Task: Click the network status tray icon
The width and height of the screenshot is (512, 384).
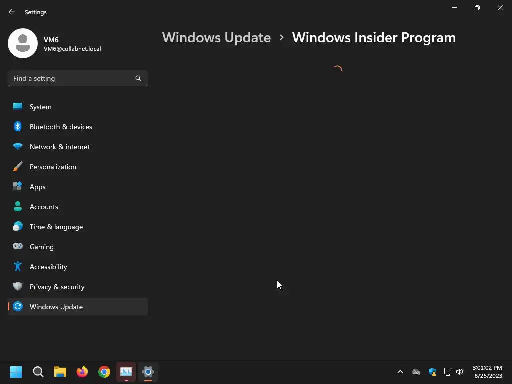Action: (x=448, y=372)
